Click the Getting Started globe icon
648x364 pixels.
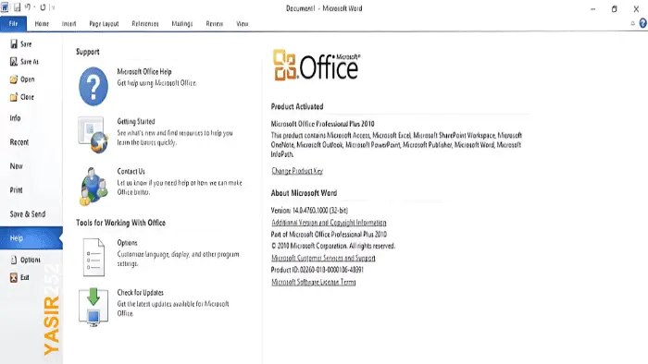coord(93,135)
